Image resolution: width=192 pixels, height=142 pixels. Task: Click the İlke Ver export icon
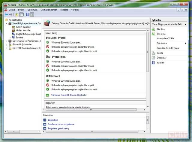(153, 34)
